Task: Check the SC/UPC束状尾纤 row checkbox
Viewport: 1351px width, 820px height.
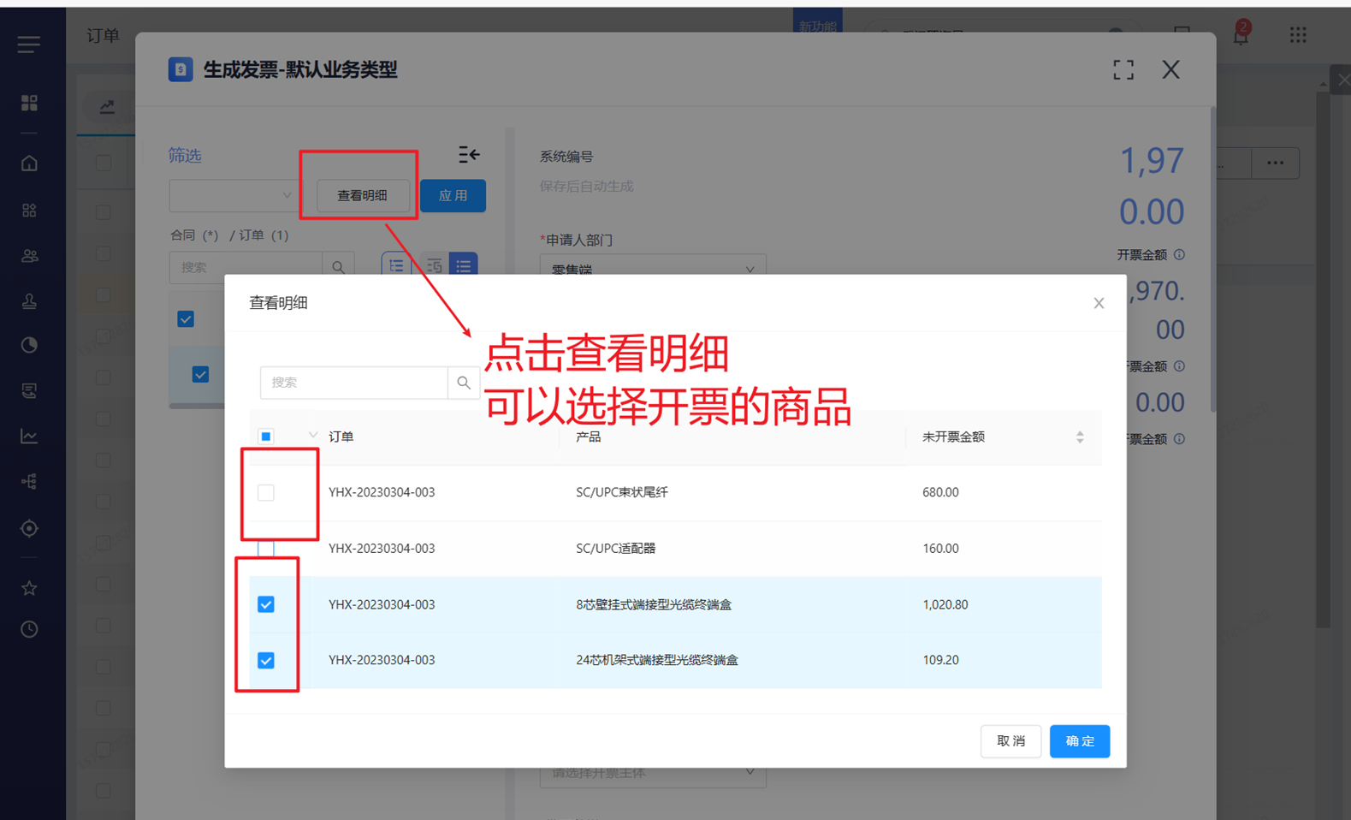Action: point(266,493)
